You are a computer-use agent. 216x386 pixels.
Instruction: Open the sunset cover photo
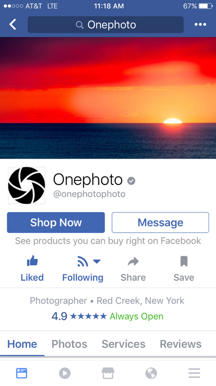point(108,98)
